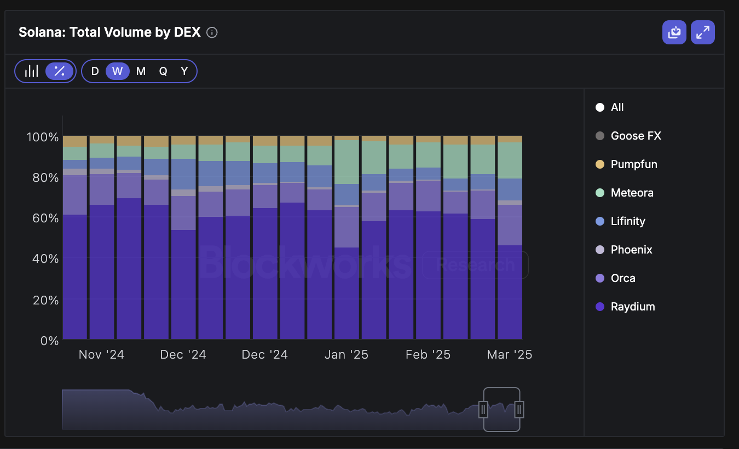Image resolution: width=739 pixels, height=449 pixels.
Task: Select the bar chart view icon
Action: click(x=31, y=71)
